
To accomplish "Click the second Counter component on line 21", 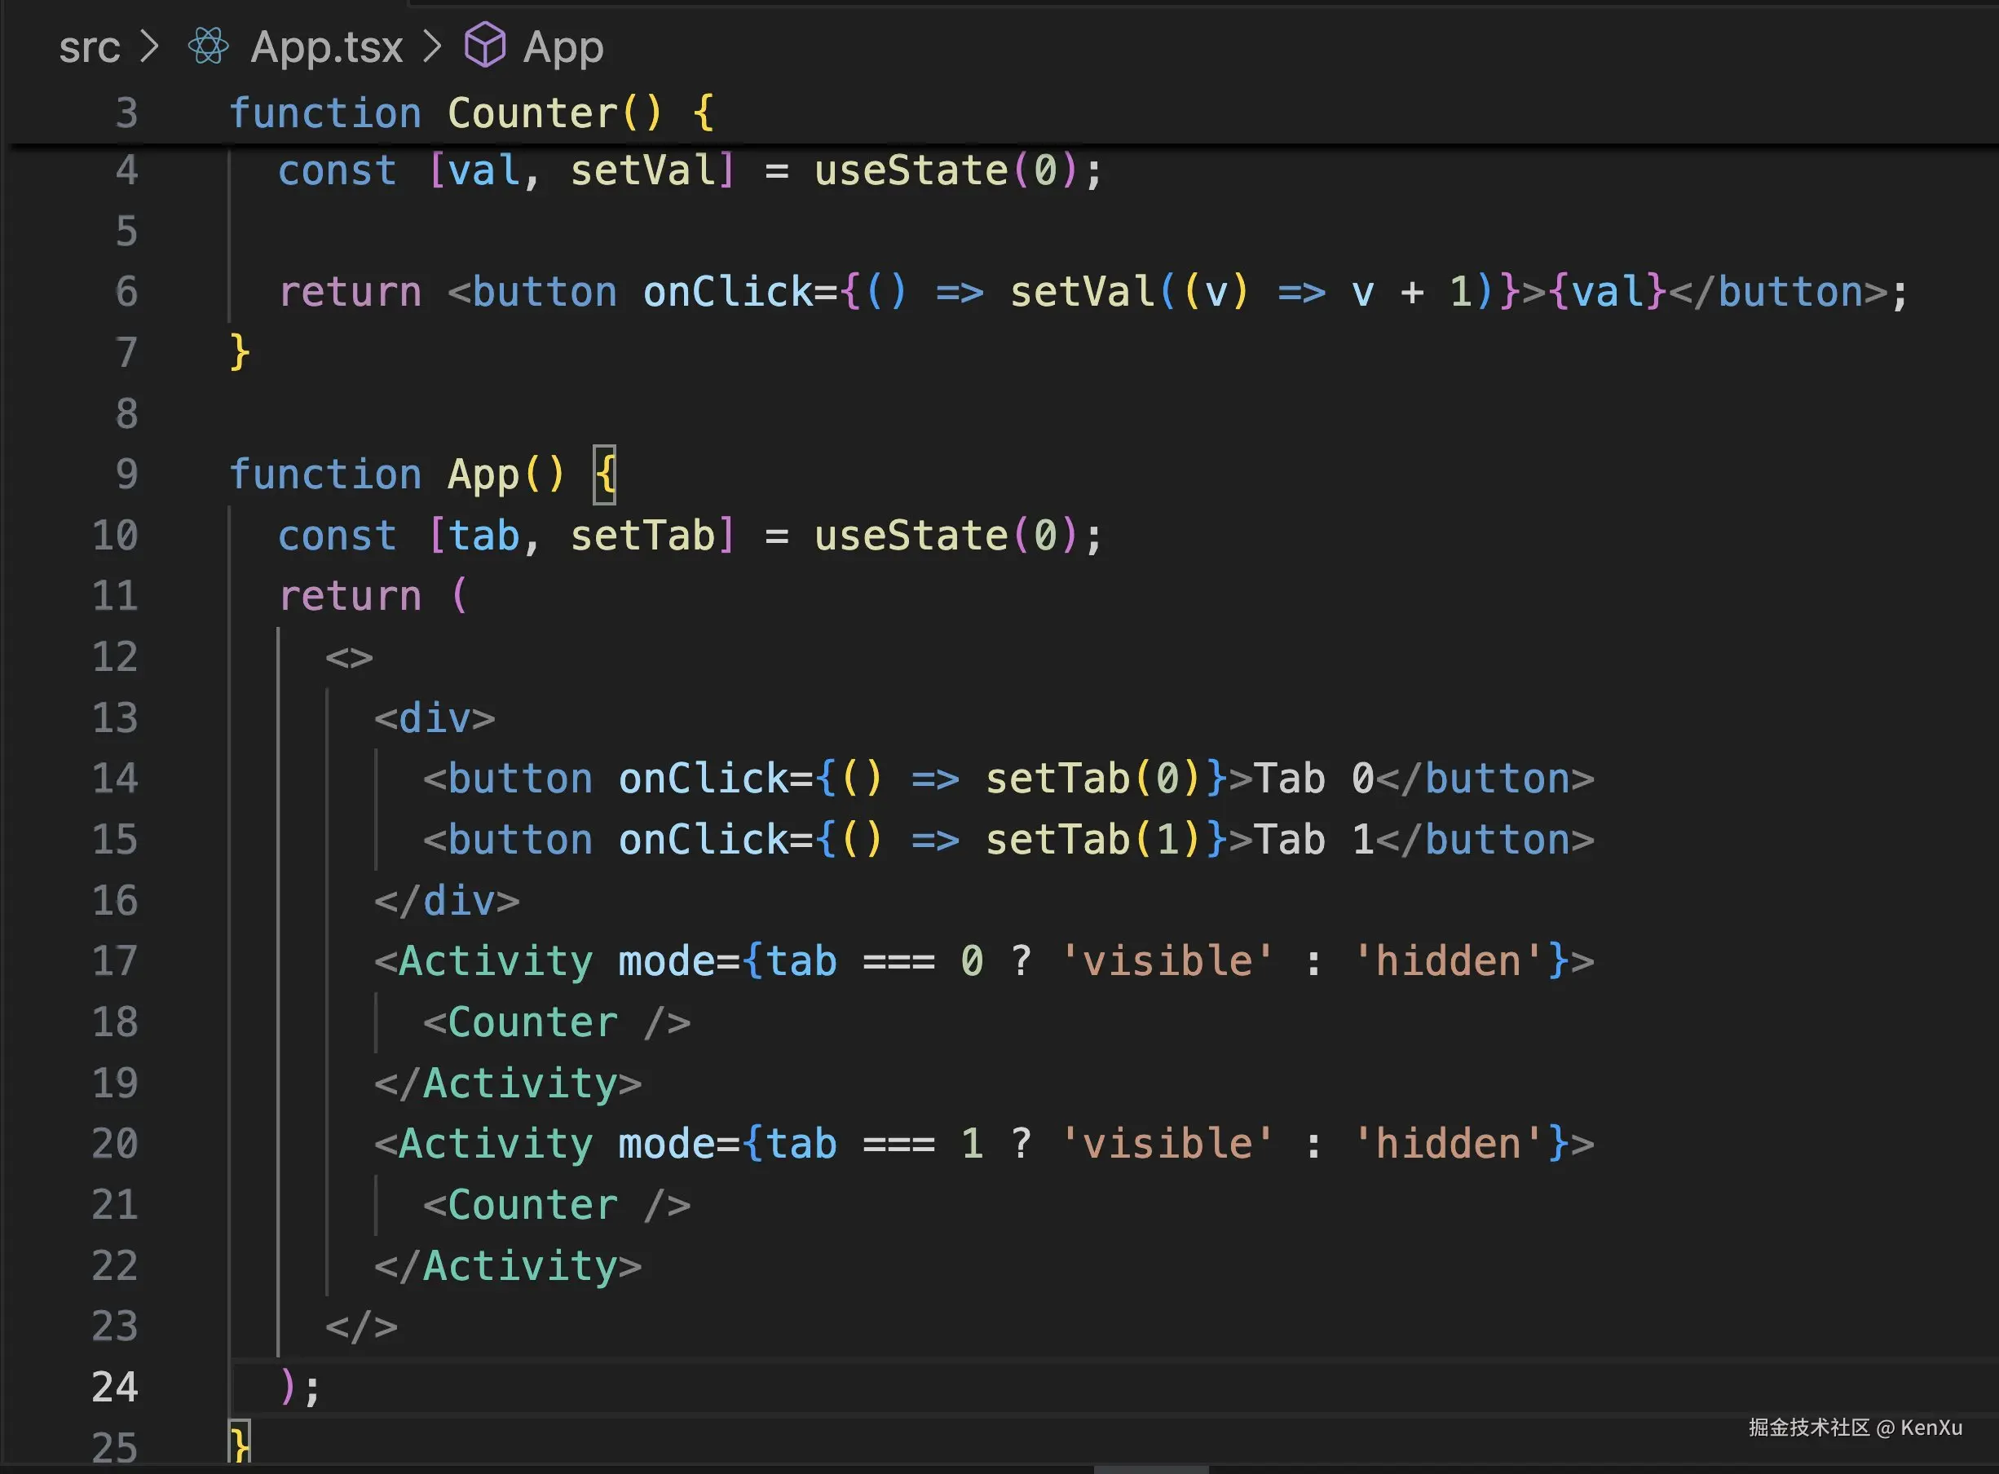I will coord(532,1206).
